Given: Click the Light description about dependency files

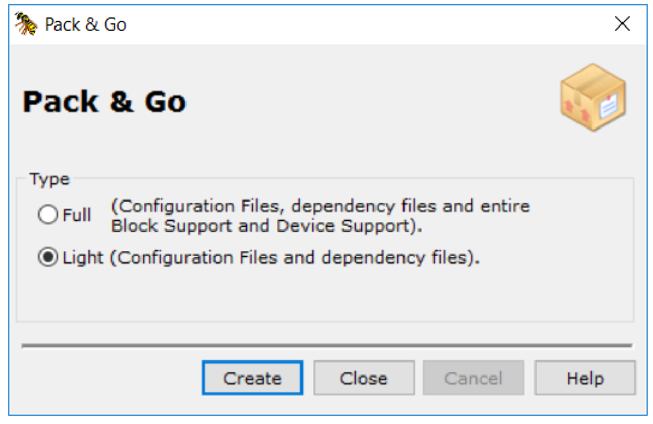Looking at the screenshot, I should point(295,258).
